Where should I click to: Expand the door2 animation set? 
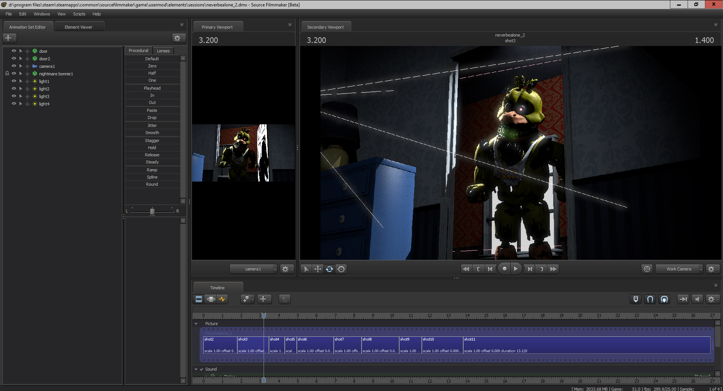coord(27,59)
